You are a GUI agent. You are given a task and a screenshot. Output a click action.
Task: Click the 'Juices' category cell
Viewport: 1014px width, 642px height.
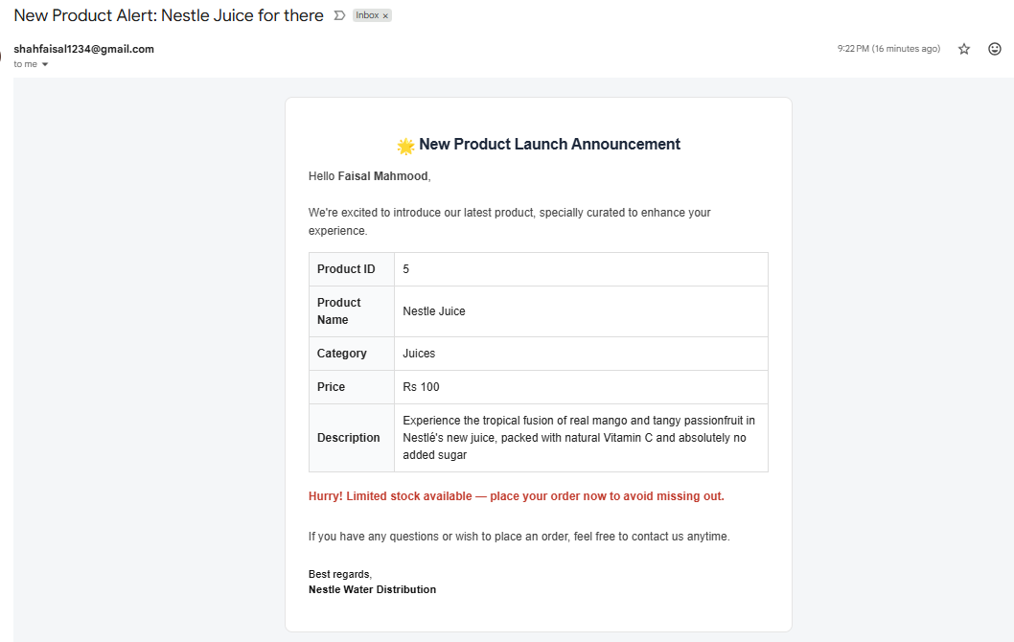click(x=419, y=354)
